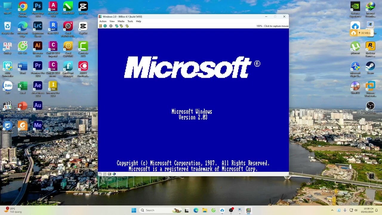The image size is (382, 215).
Task: Open CorelDRAW desktop shortcut
Action: (68, 8)
